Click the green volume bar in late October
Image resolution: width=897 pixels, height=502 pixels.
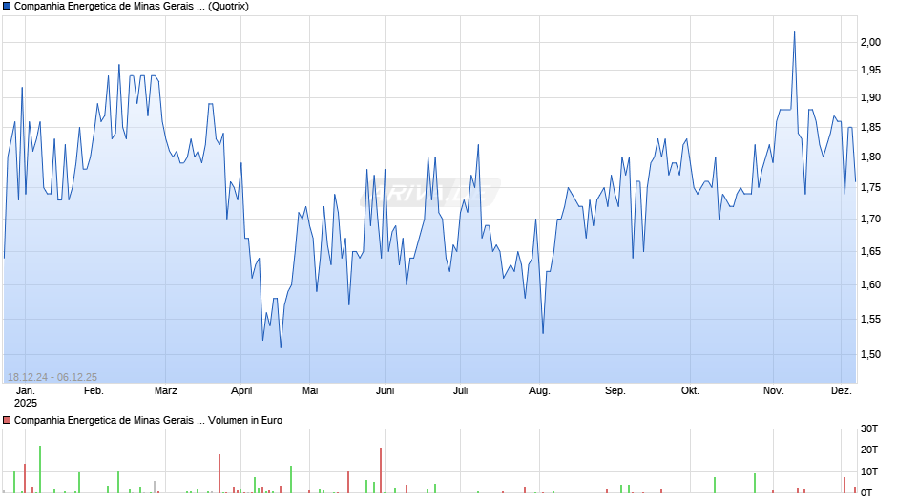pyautogui.click(x=755, y=484)
